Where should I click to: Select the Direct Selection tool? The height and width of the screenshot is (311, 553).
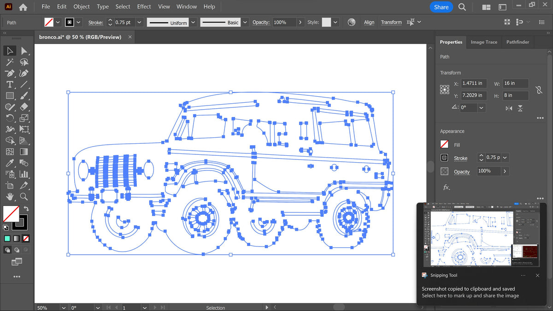pyautogui.click(x=24, y=51)
